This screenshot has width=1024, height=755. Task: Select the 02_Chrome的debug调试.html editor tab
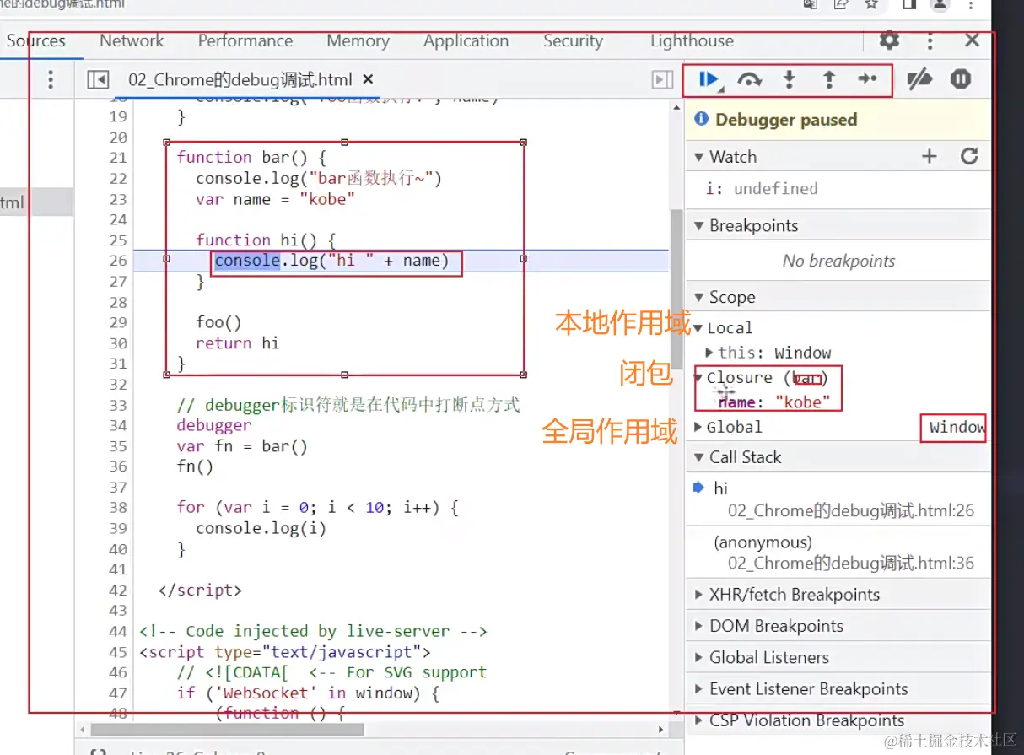point(240,79)
